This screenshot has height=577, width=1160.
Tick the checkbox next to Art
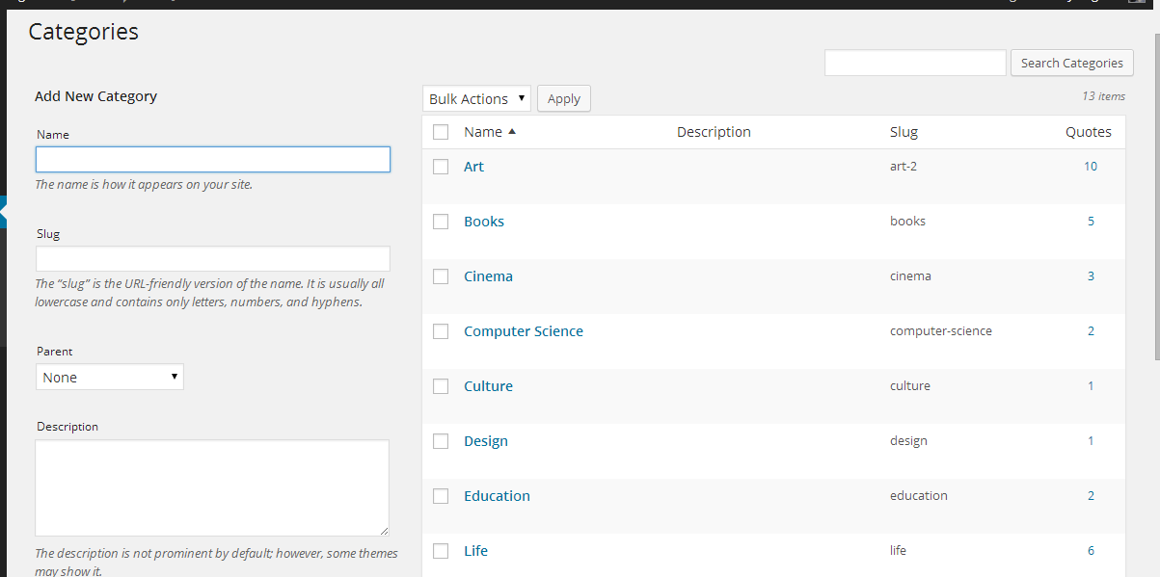click(x=441, y=167)
